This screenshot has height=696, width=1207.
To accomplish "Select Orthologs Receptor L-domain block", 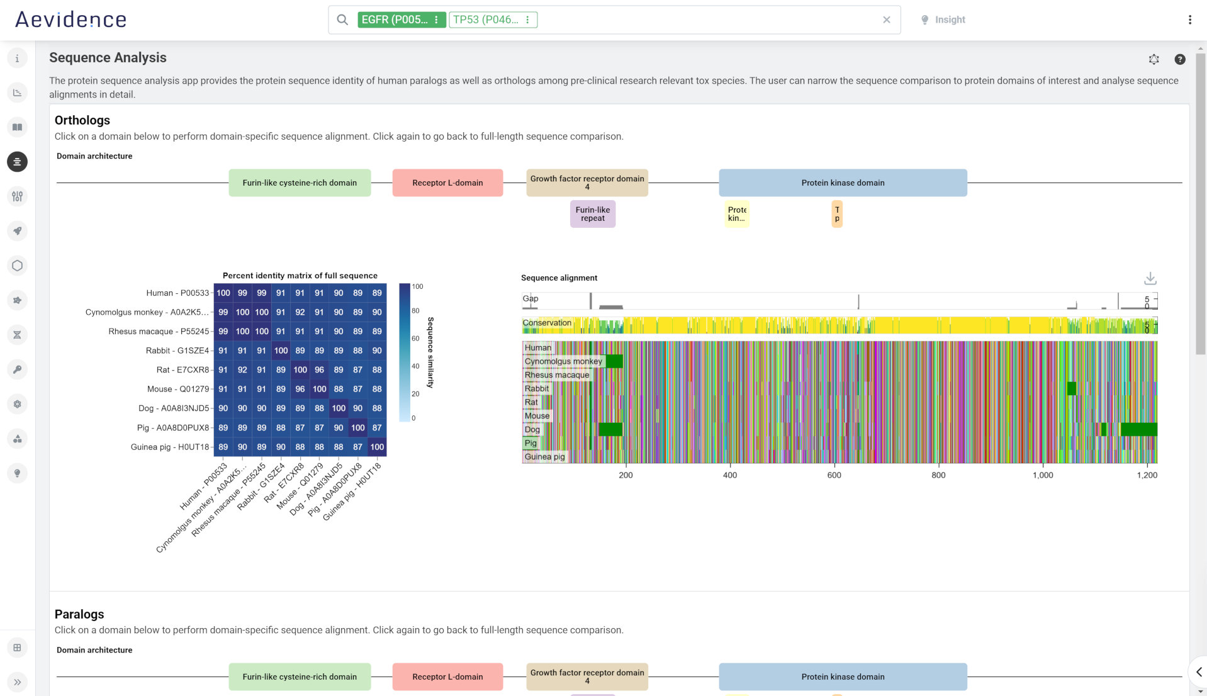I will click(447, 183).
